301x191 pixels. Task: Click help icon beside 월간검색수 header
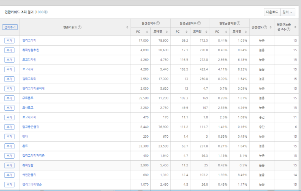[158, 23]
